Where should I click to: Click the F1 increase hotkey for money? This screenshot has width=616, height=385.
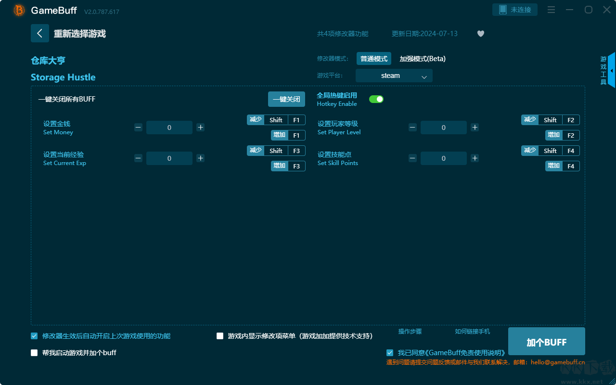click(x=288, y=135)
